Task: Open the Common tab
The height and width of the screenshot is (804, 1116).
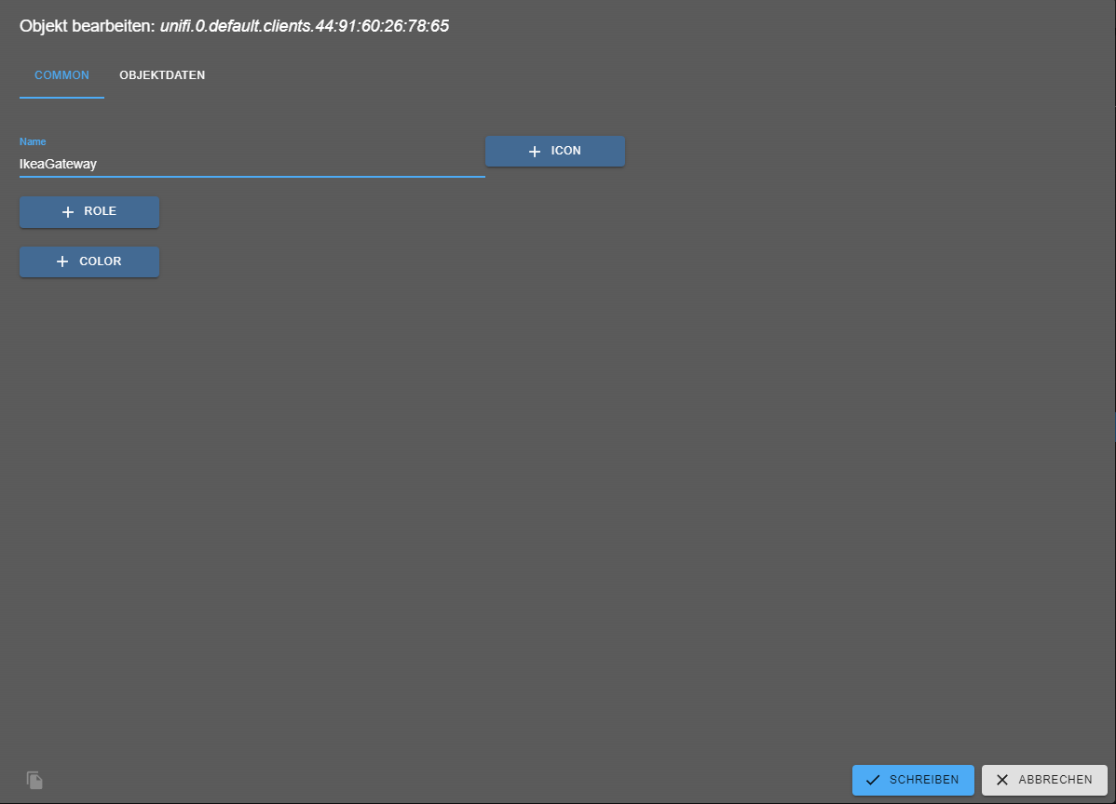Action: coord(61,75)
